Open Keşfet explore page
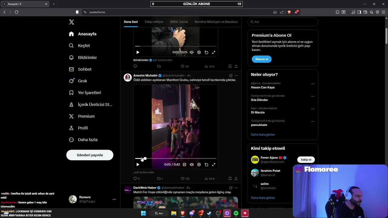 79,46
